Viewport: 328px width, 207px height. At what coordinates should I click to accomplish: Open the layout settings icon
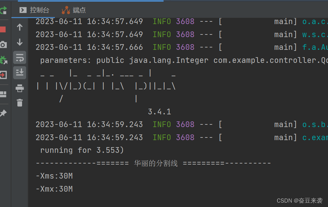click(x=3, y=94)
